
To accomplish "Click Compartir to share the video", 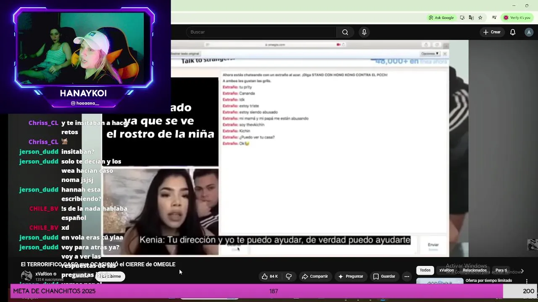I will (x=315, y=276).
